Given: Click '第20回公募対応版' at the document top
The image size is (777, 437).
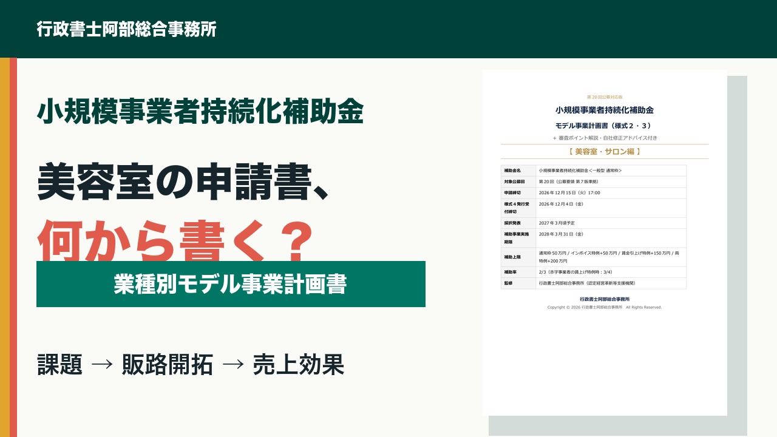Looking at the screenshot, I should point(605,97).
